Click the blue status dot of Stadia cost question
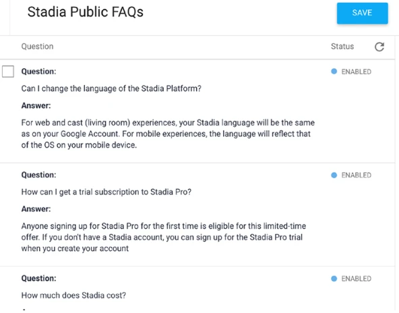This screenshot has height=313, width=399. [x=334, y=279]
